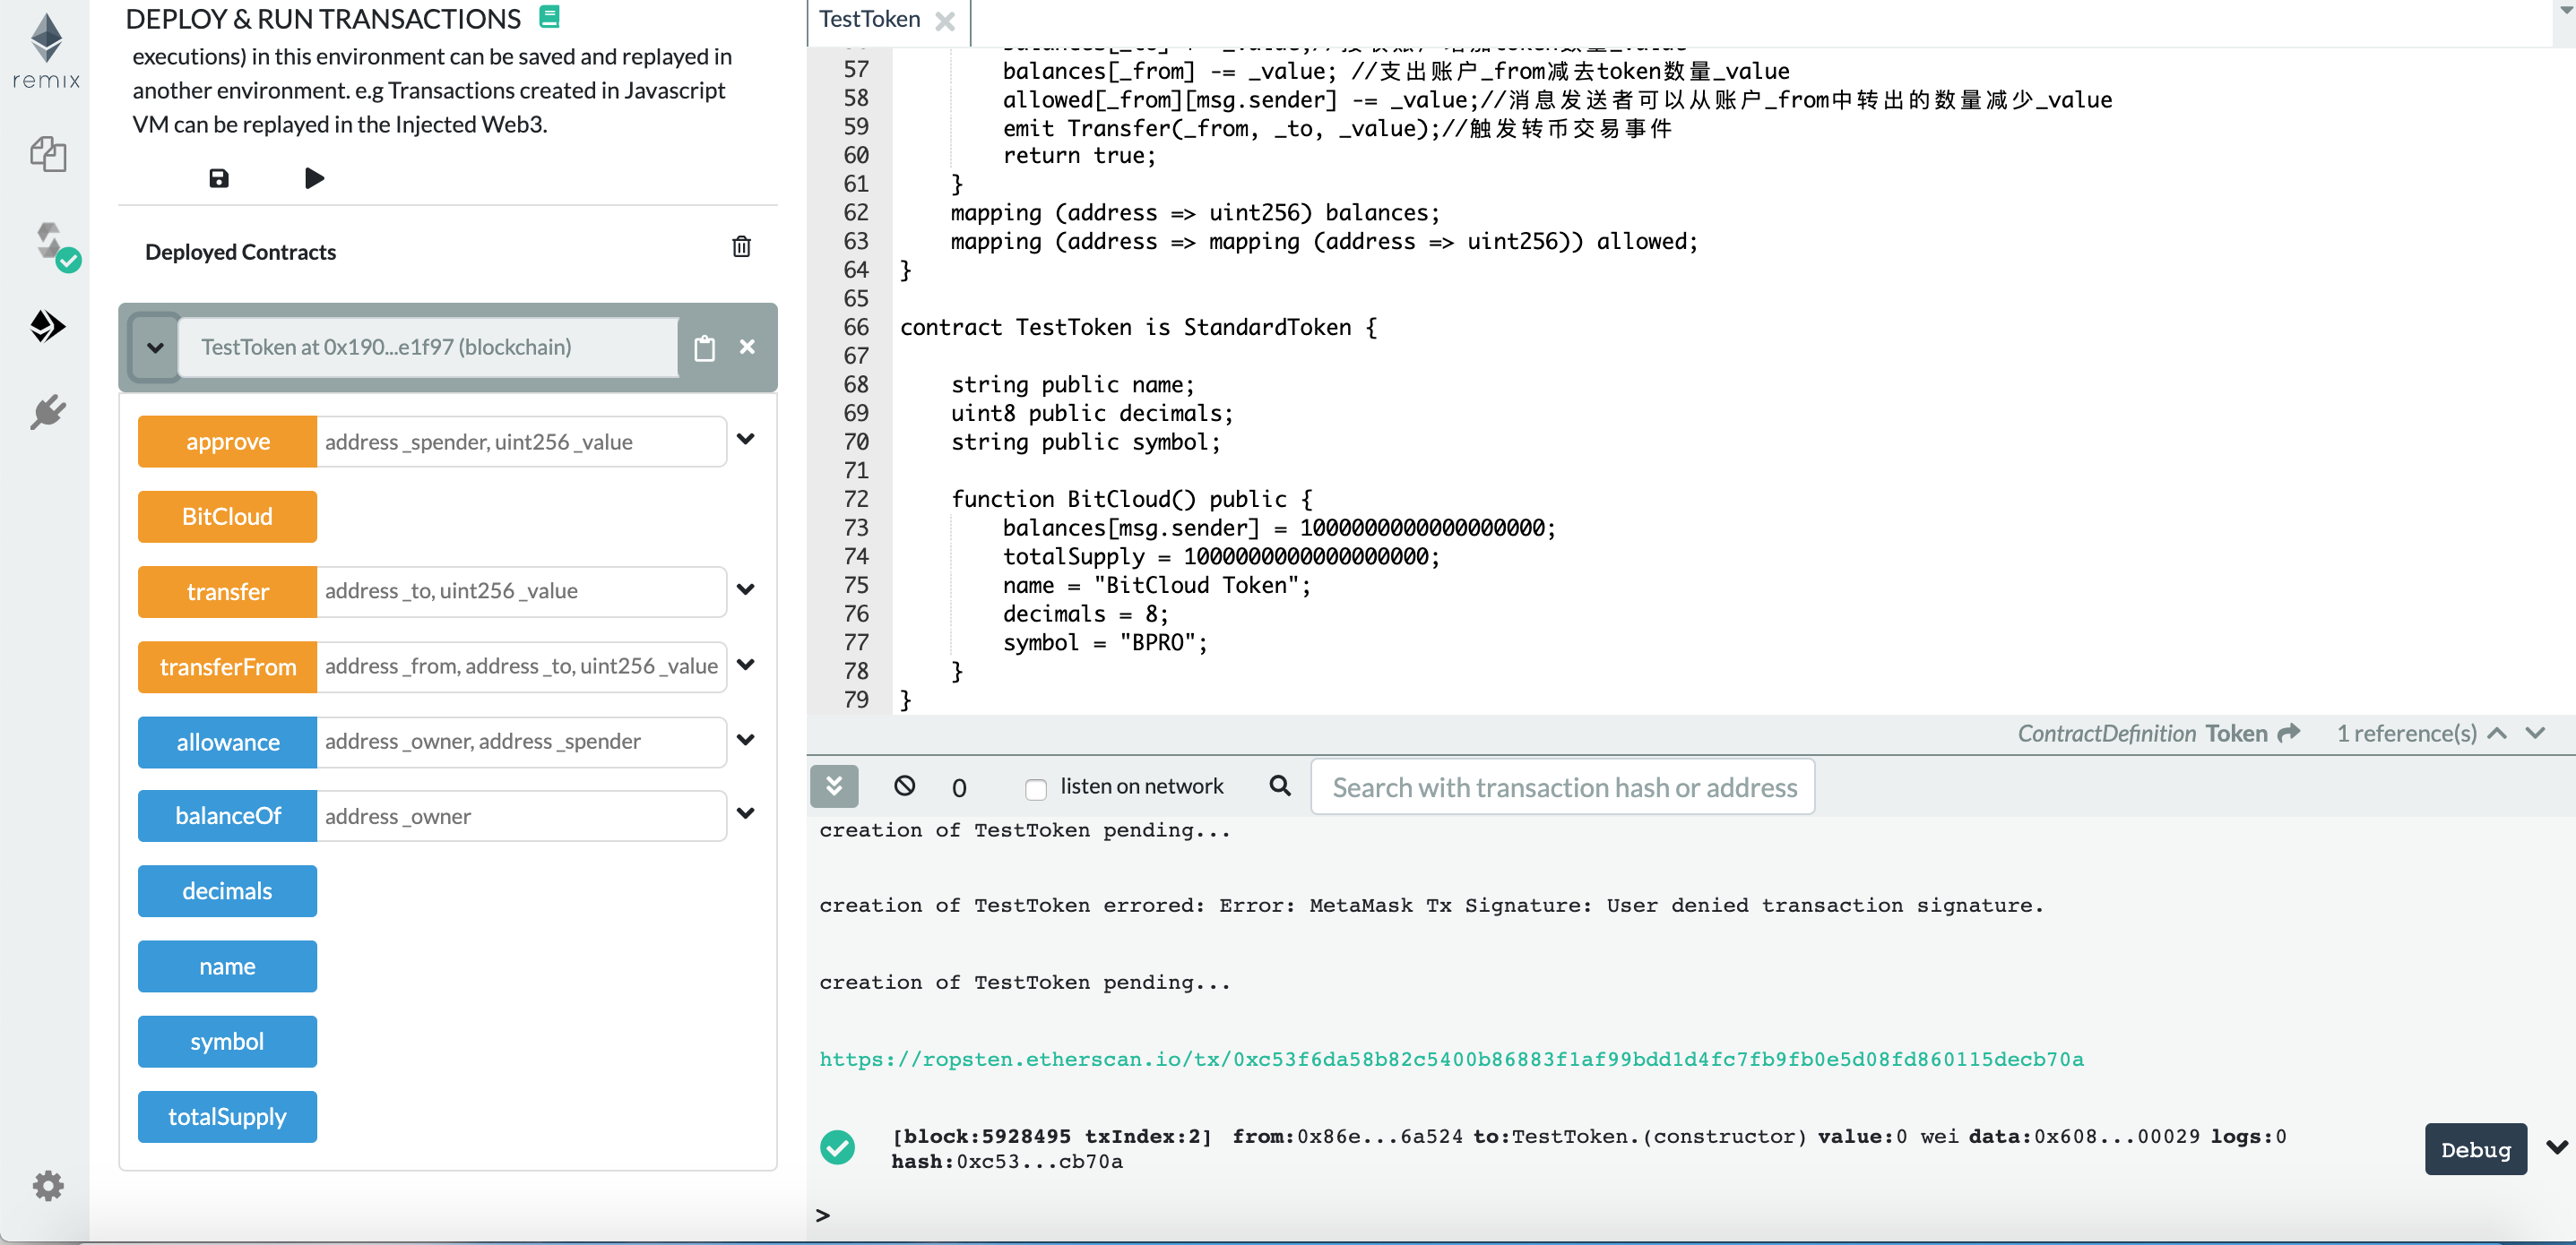Open the Settings gear icon
Viewport: 2576px width, 1245px height.
[47, 1185]
